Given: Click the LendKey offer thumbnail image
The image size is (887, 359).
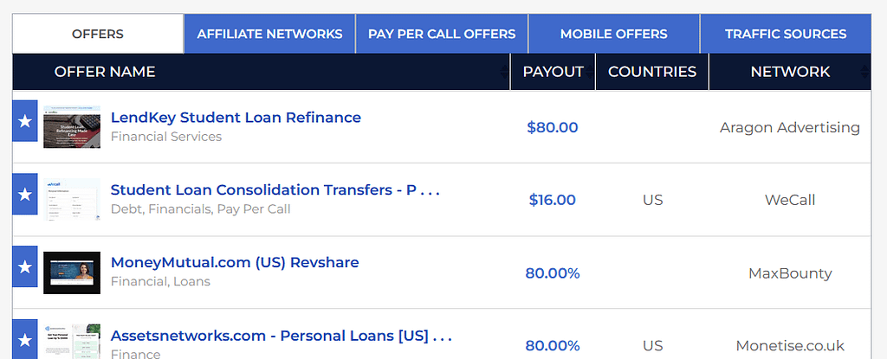Looking at the screenshot, I should (x=72, y=127).
